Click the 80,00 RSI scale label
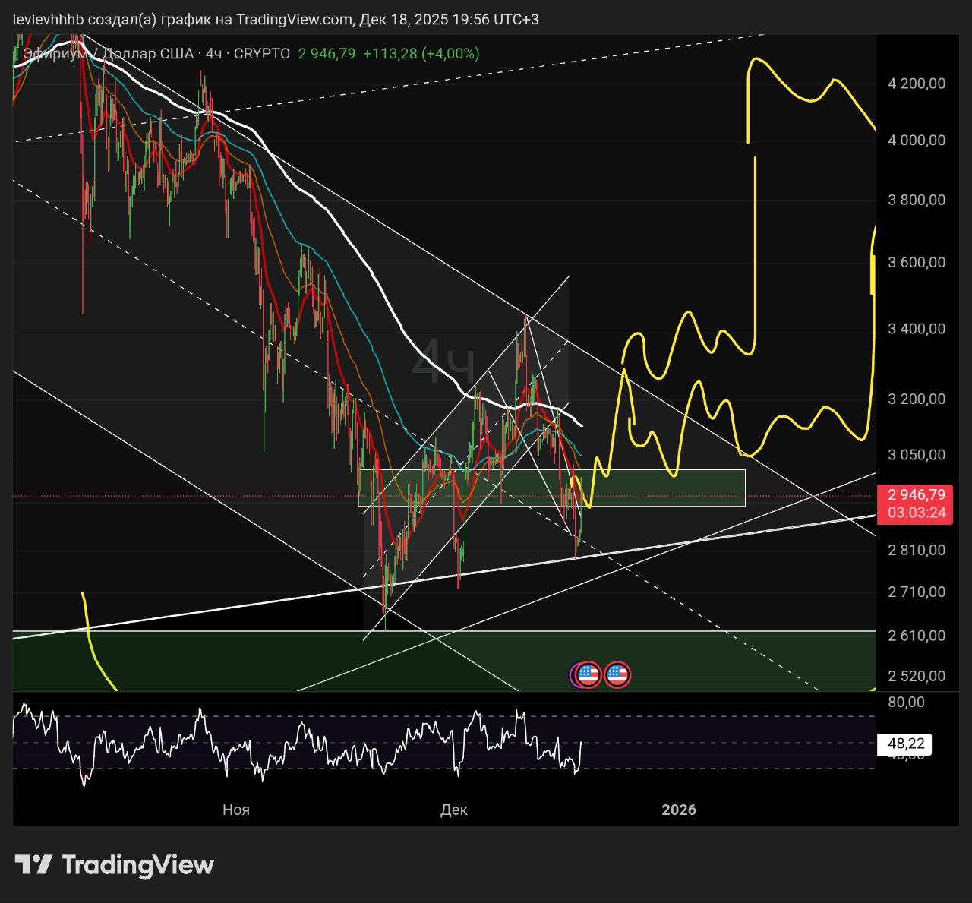This screenshot has height=903, width=972. click(906, 702)
